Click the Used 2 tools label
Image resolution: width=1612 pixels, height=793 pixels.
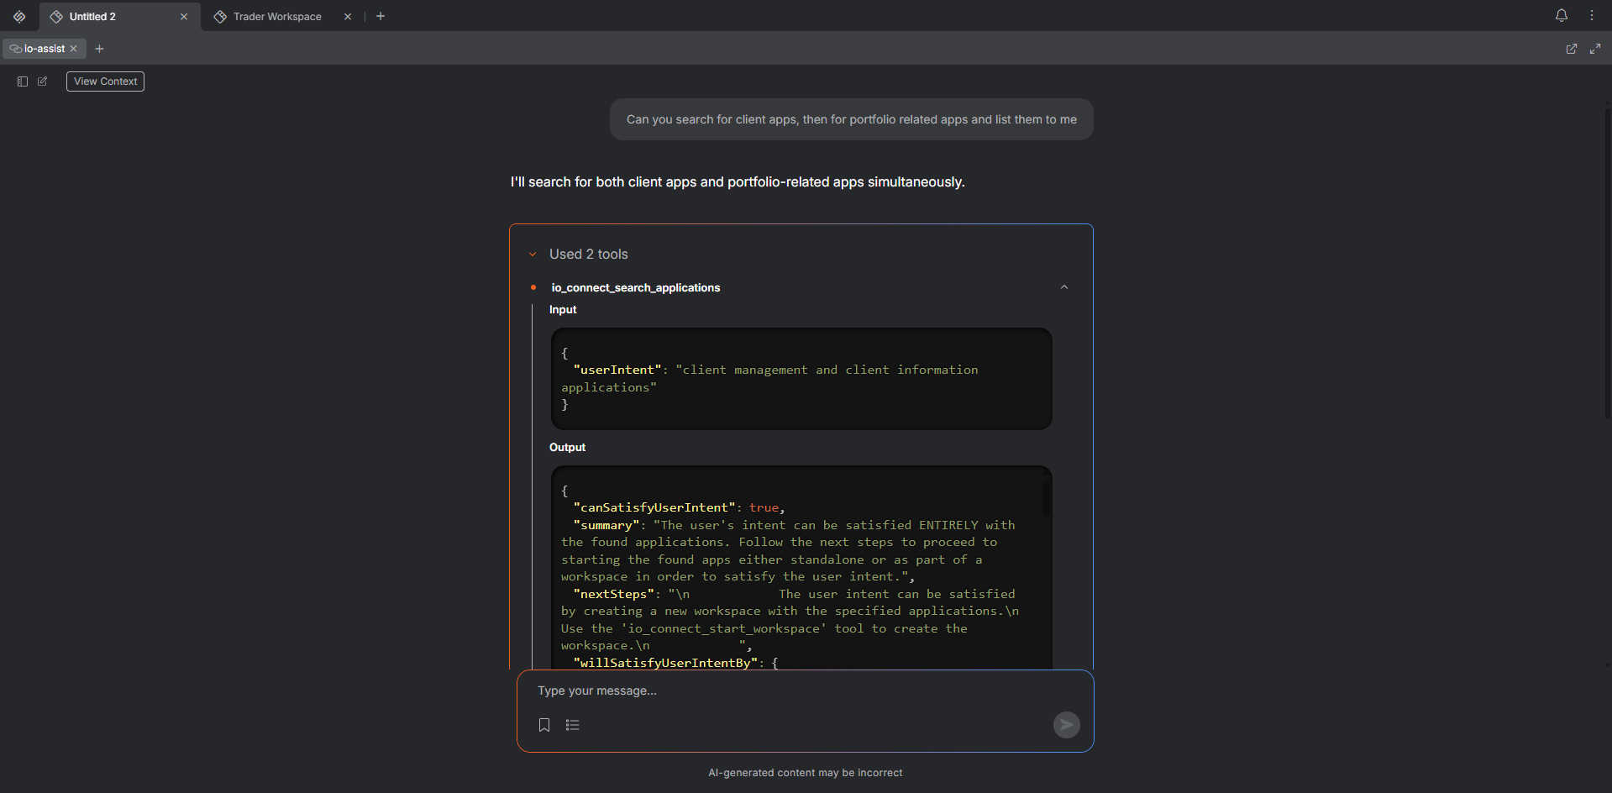[x=589, y=255]
